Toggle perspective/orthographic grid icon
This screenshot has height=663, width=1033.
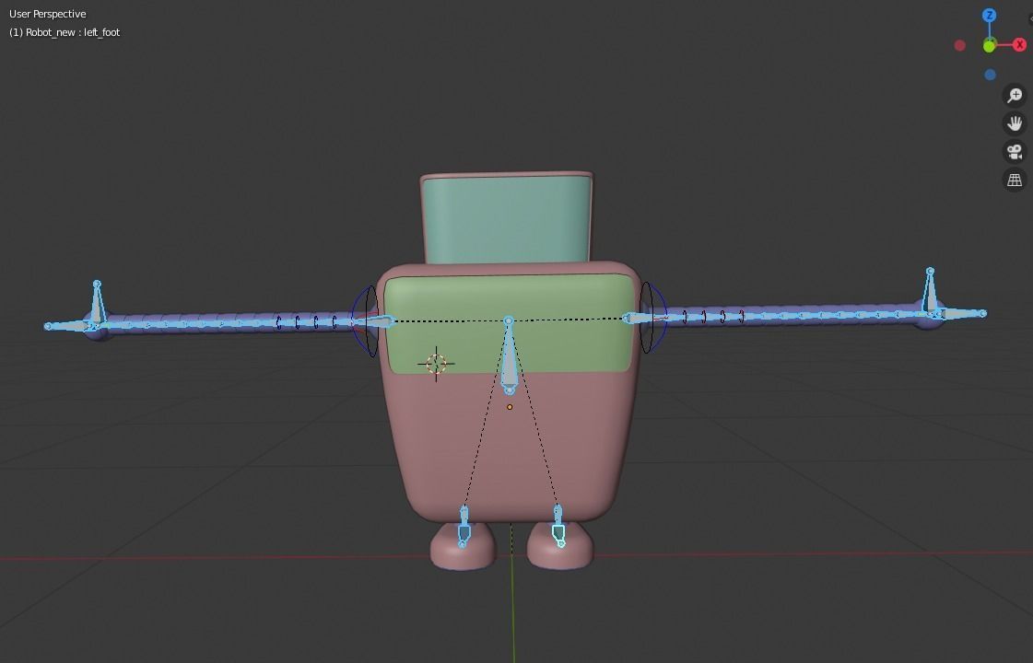[1015, 180]
